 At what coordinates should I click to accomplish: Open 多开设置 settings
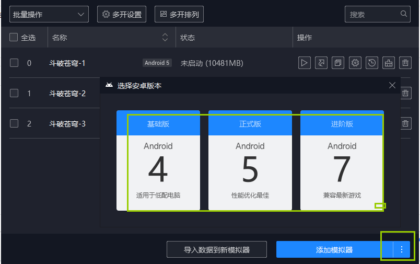click(122, 14)
